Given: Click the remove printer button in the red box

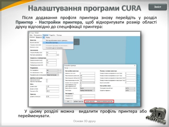Looking at the screenshot, I should pos(90,101).
